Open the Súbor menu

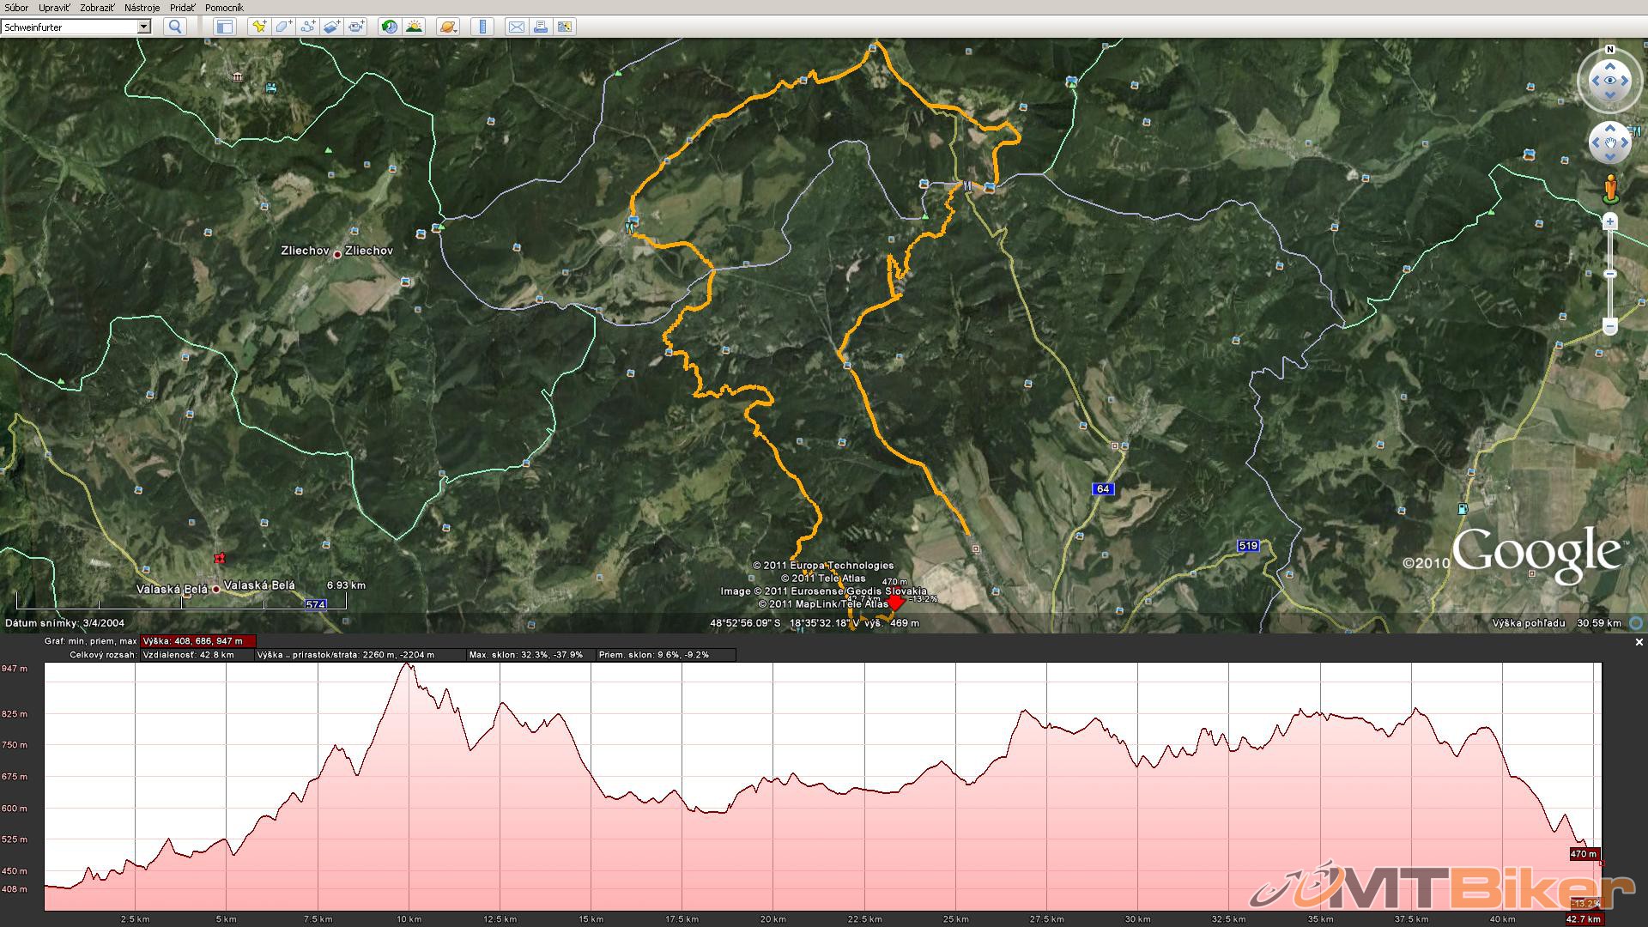[16, 8]
